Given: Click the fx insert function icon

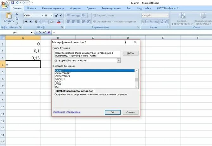Looking at the screenshot, I should click(49, 33).
